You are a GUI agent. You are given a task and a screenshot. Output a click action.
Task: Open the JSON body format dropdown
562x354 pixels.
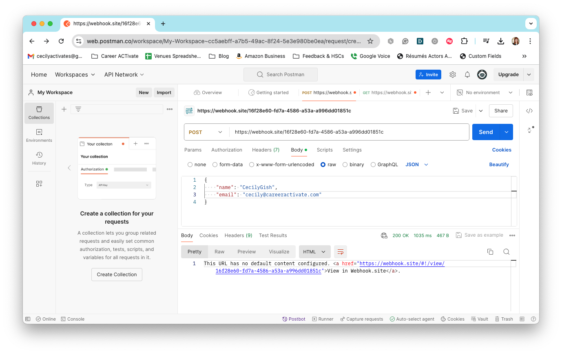pyautogui.click(x=417, y=165)
